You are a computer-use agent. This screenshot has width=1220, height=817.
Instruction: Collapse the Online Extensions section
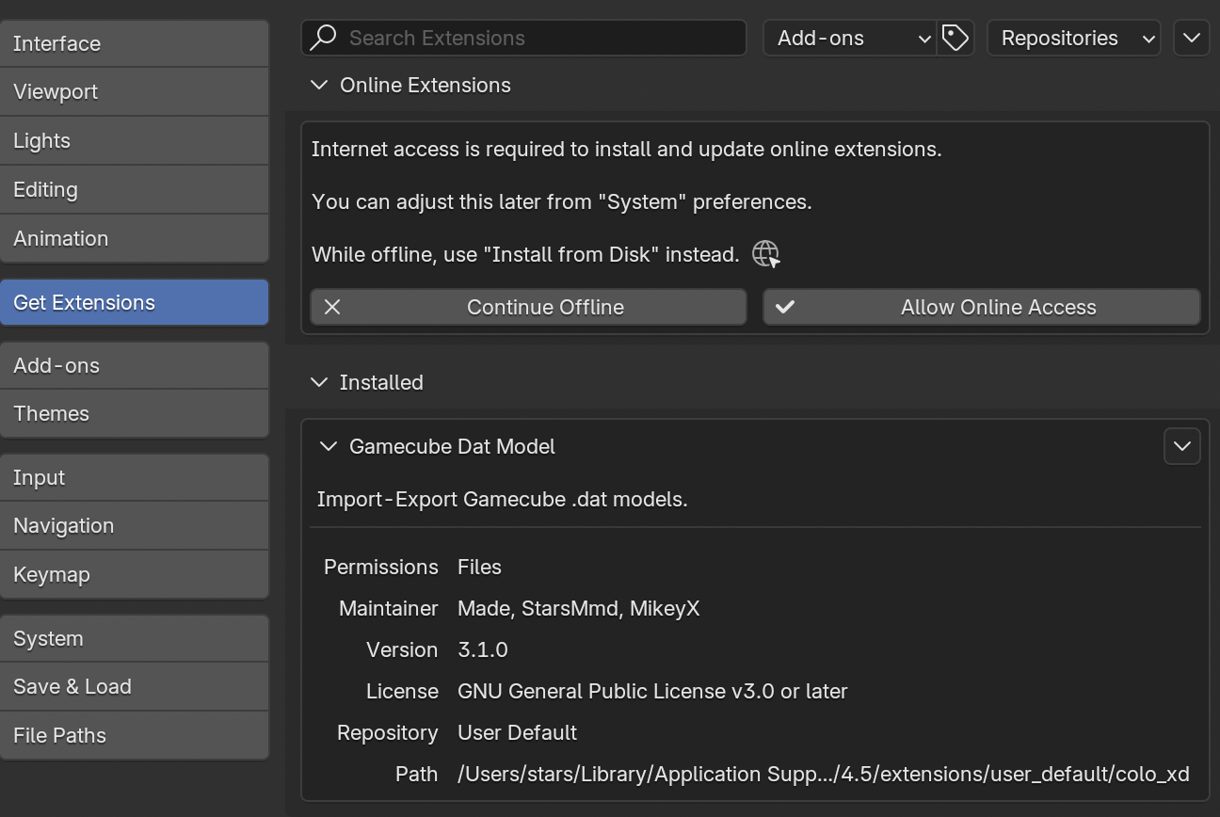click(x=320, y=86)
